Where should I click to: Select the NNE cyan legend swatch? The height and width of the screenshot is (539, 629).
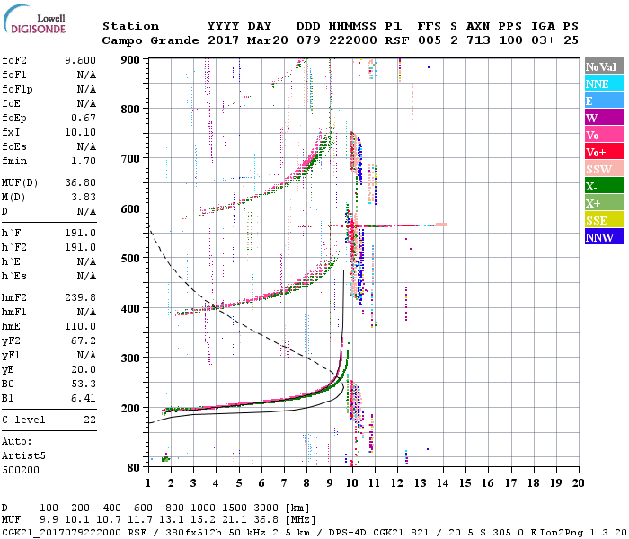point(604,84)
